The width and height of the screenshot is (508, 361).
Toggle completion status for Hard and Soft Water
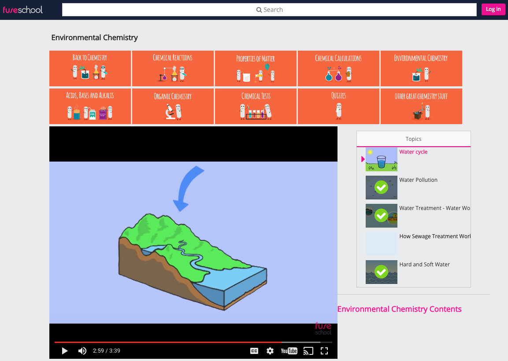point(381,272)
